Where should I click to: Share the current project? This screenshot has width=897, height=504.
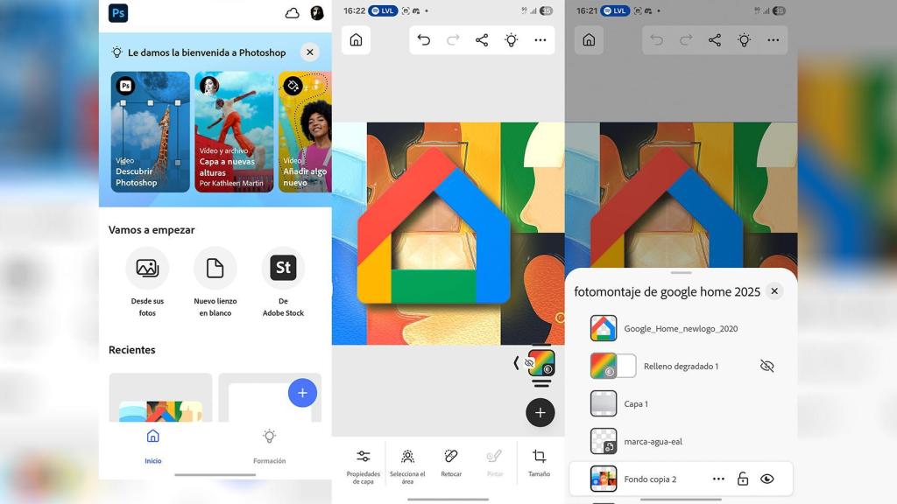(481, 39)
